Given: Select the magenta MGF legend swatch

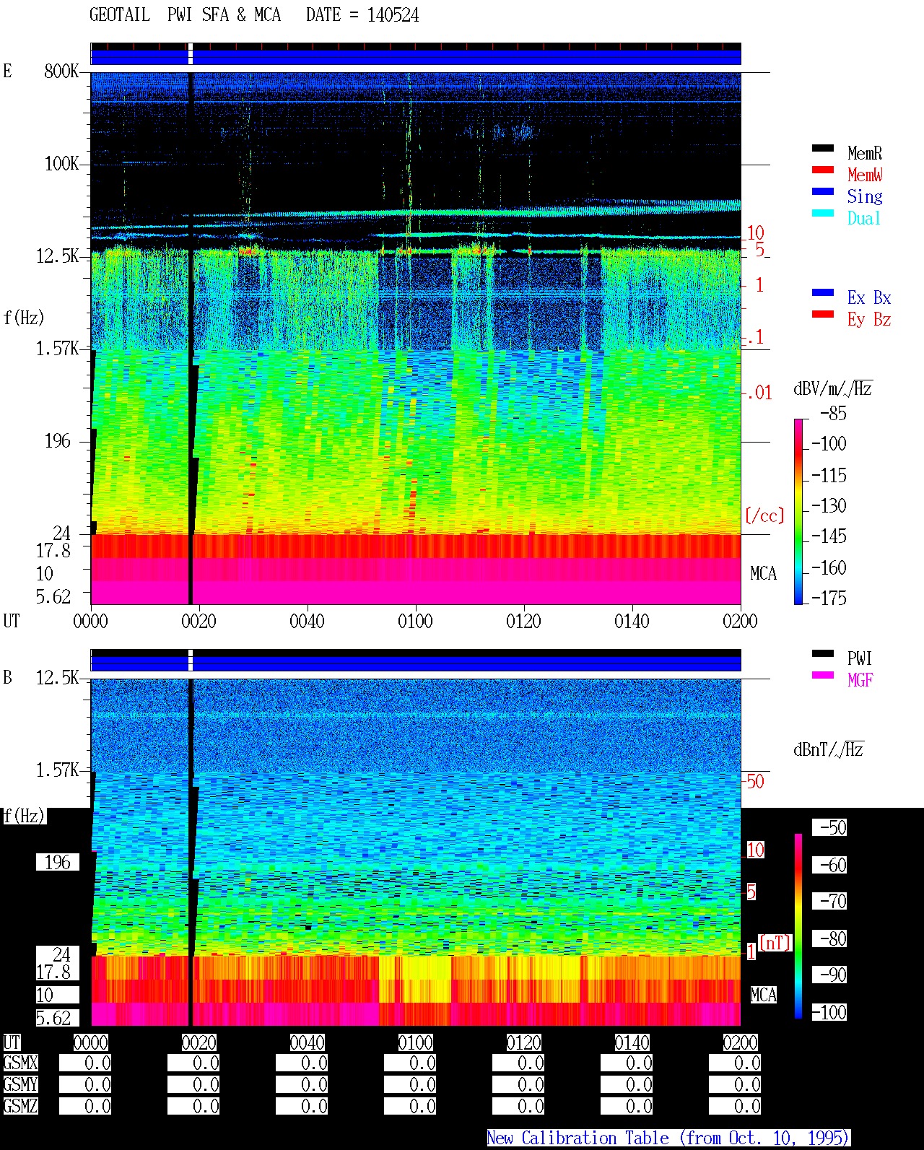Looking at the screenshot, I should point(823,675).
